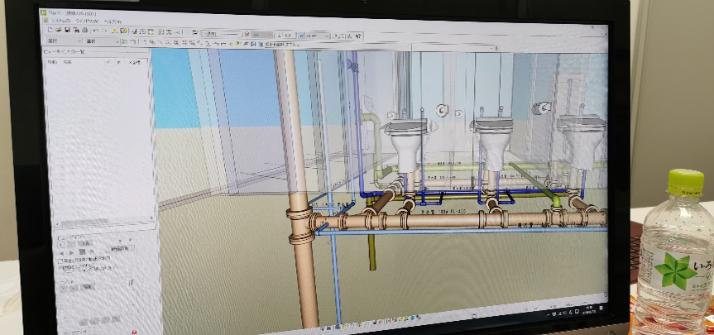Create a new drawing file
Screen dimensions: 714x335
click(50, 30)
